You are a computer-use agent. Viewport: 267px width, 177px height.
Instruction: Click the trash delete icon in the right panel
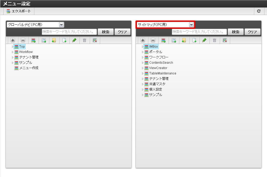click(215, 40)
